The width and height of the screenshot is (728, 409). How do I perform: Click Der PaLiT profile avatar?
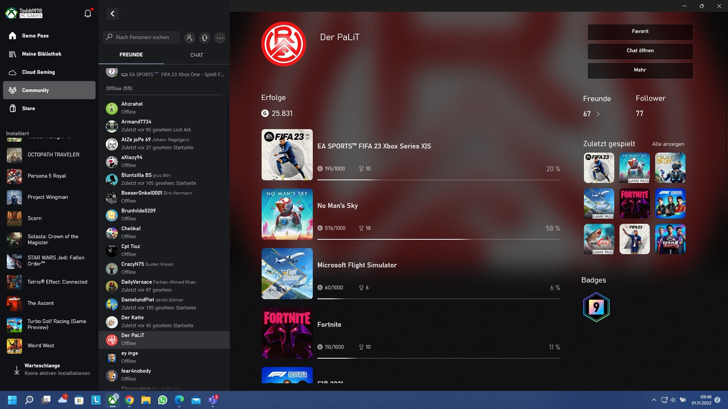[x=284, y=44]
